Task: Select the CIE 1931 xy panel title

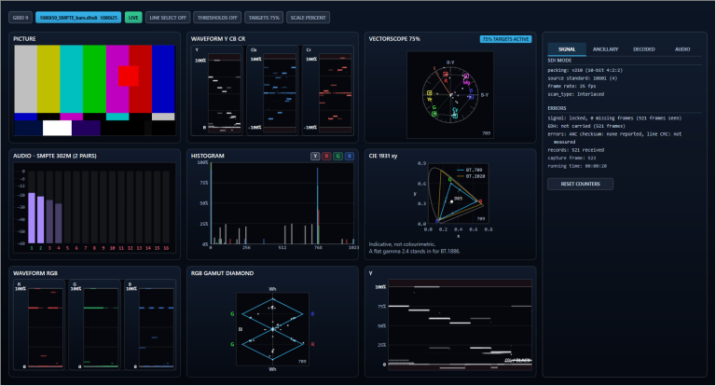Action: 383,156
